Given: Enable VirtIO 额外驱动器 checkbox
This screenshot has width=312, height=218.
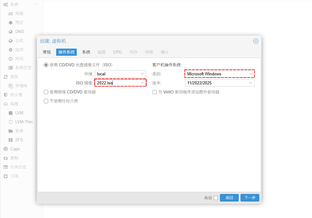Looking at the screenshot, I should [x=154, y=92].
